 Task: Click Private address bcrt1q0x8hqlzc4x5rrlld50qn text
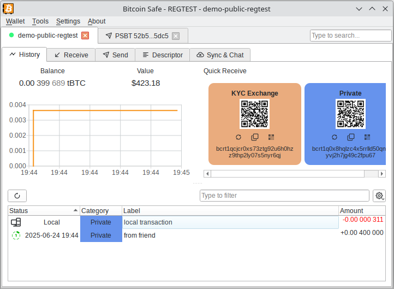(x=349, y=149)
